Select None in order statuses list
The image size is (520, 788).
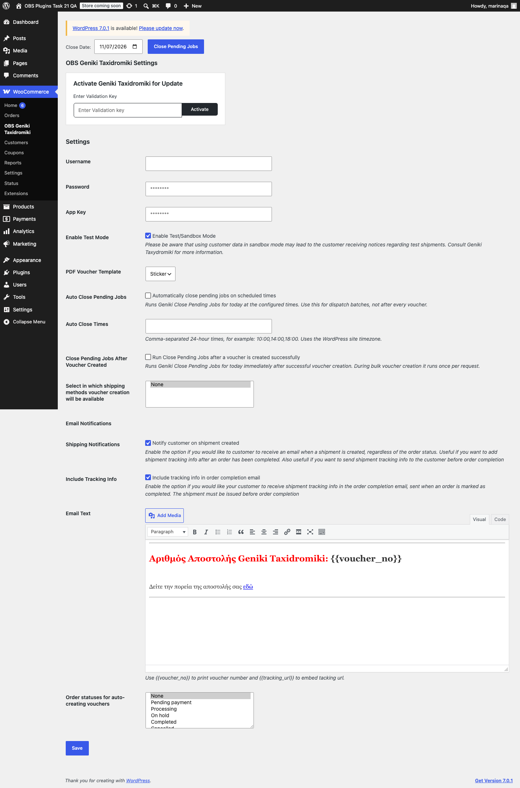[200, 696]
